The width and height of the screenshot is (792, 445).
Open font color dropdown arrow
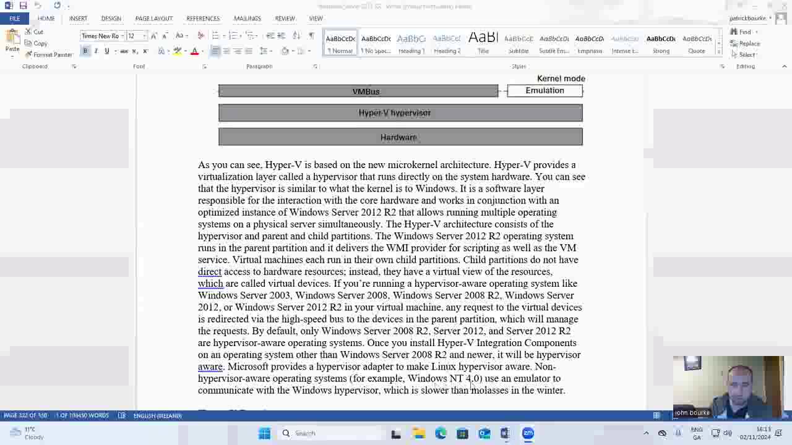click(202, 51)
